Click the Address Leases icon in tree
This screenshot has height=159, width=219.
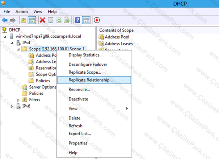[31, 62]
